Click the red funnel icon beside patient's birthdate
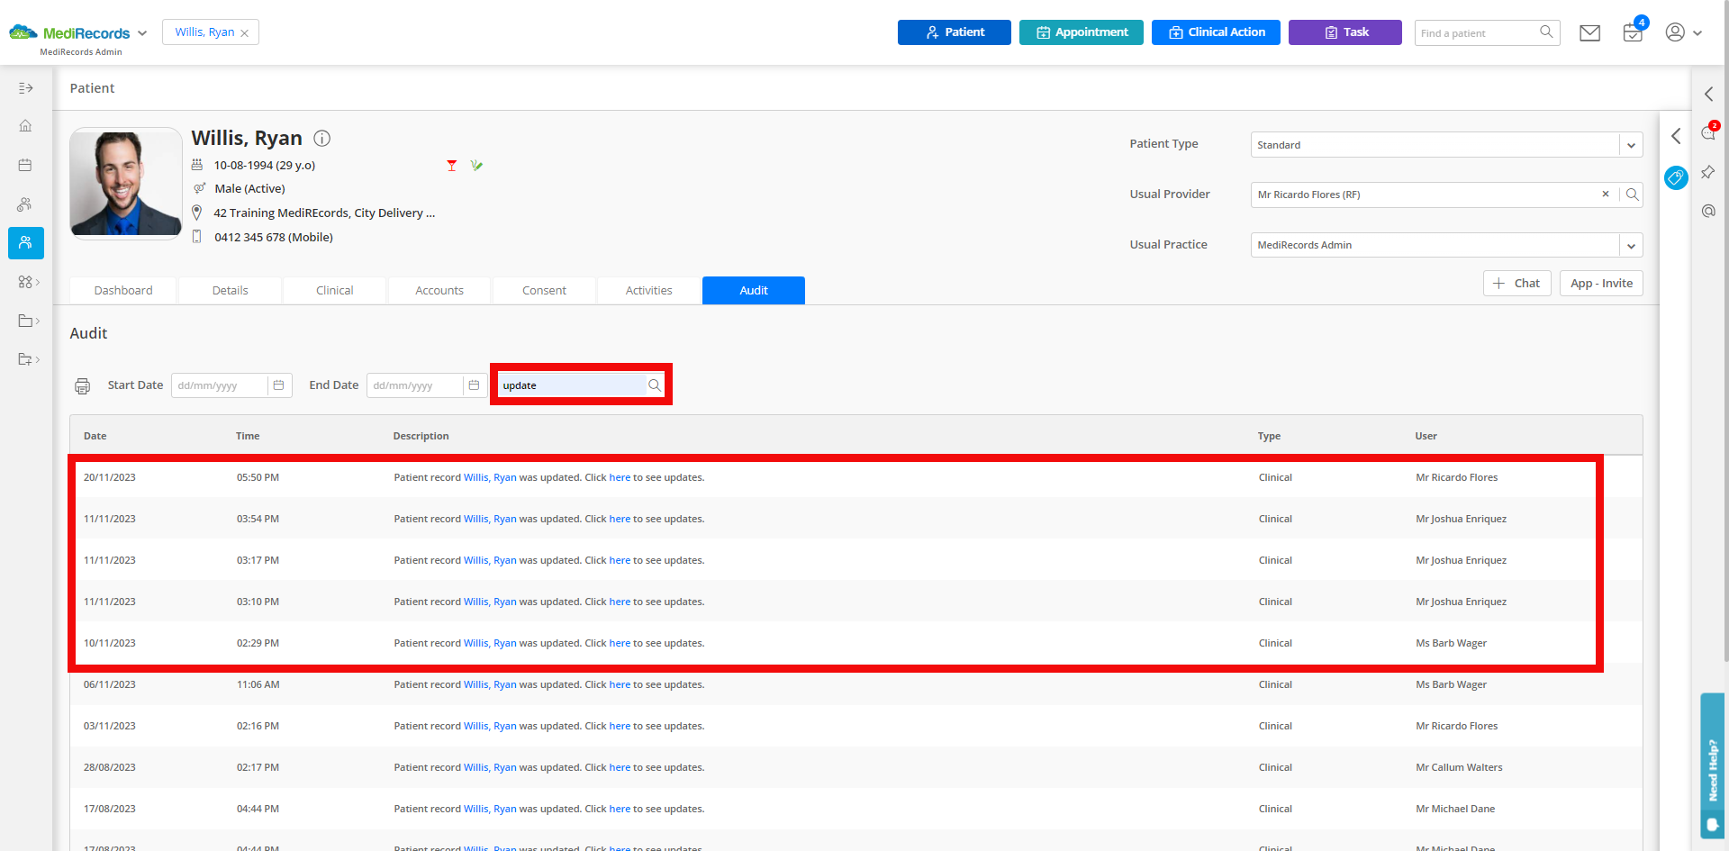Viewport: 1729px width, 851px height. tap(452, 165)
